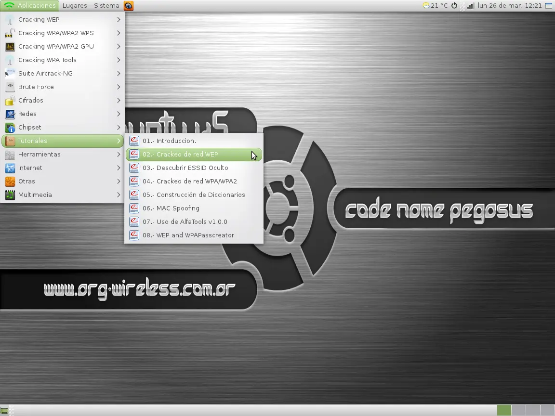555x416 pixels.
Task: Expand the Herramientas submenu arrow
Action: point(119,154)
